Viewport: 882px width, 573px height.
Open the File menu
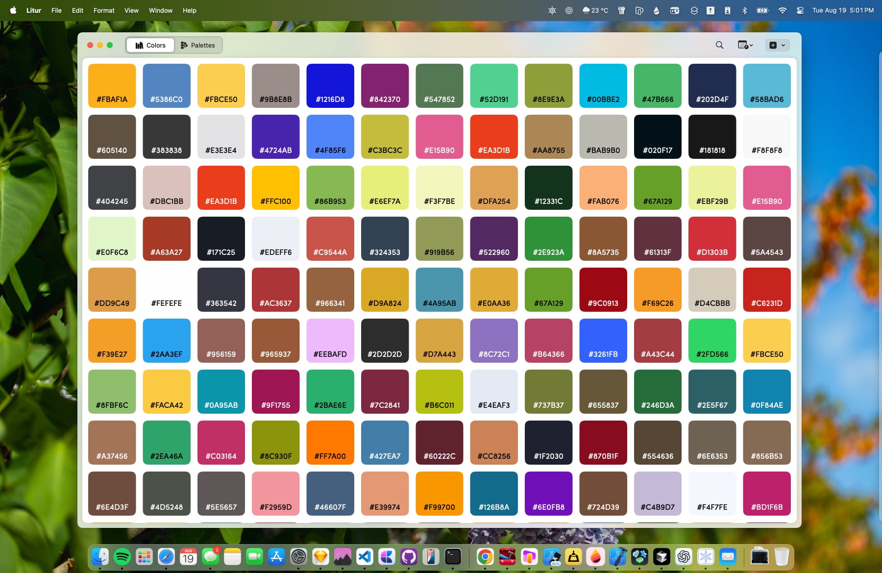click(56, 10)
